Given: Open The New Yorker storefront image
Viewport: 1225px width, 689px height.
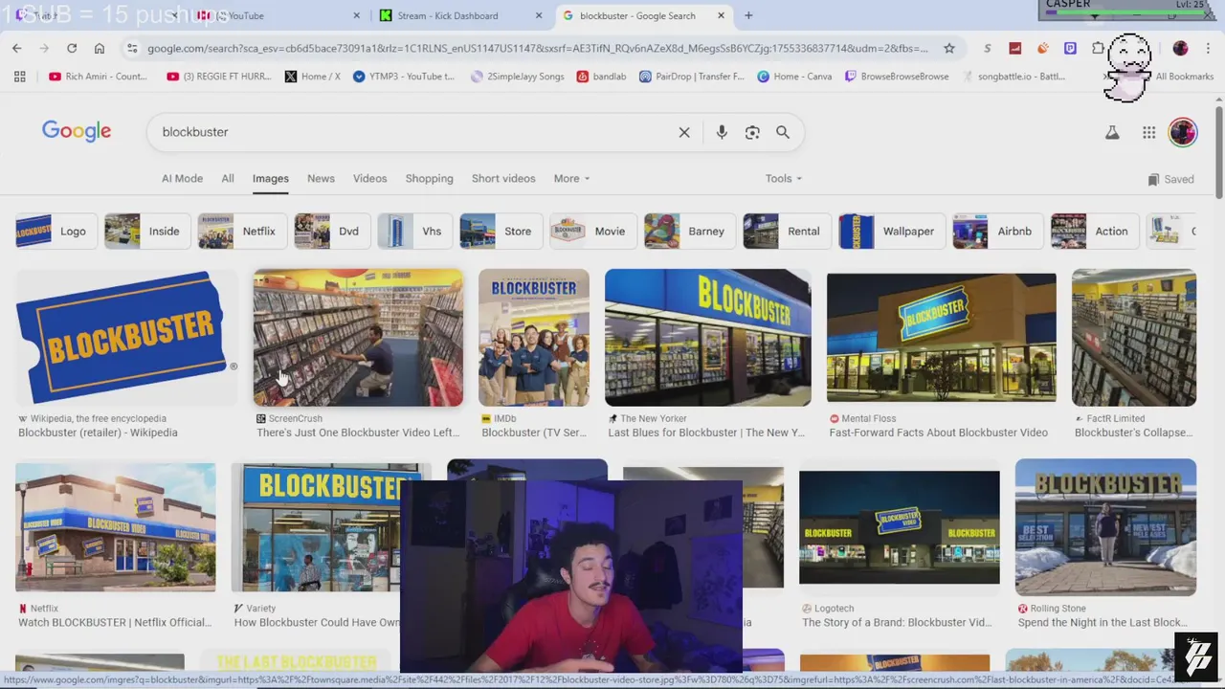Looking at the screenshot, I should [x=708, y=338].
